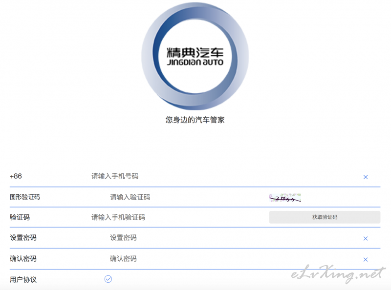The width and height of the screenshot is (391, 290).
Task: Click the 您身边的汽车管家 slogan text
Action: click(195, 120)
